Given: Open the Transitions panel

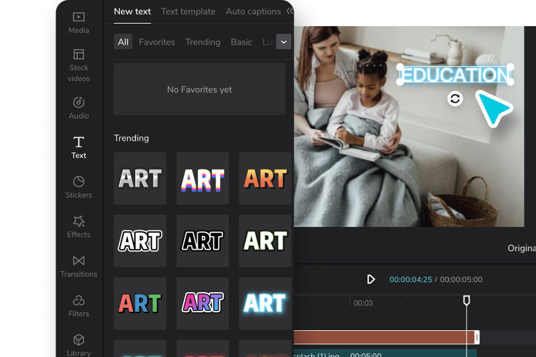Looking at the screenshot, I should (78, 266).
